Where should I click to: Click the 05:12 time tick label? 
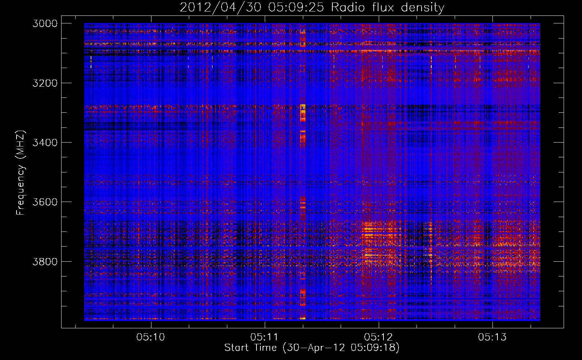click(x=378, y=337)
